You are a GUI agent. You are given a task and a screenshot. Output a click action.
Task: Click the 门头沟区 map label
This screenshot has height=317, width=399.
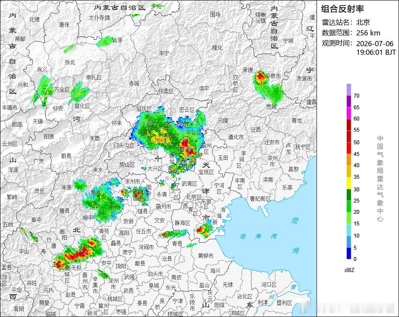click(124, 146)
